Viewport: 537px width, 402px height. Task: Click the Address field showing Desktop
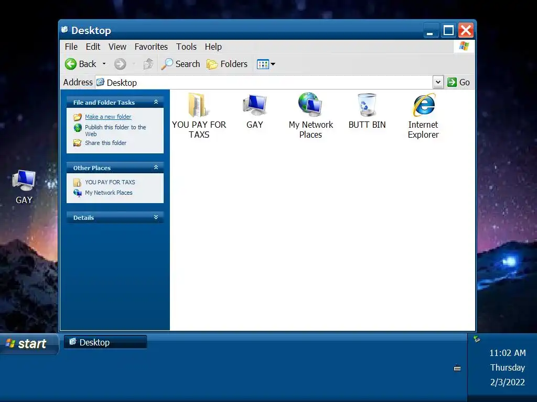coord(264,82)
